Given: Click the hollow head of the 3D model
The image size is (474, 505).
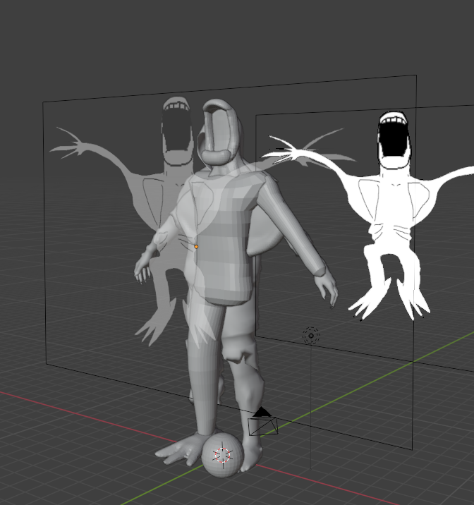Looking at the screenshot, I should tap(219, 134).
